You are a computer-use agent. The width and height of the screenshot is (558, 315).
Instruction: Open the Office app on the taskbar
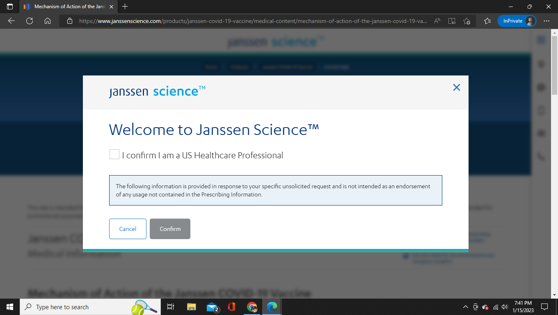pos(231,307)
